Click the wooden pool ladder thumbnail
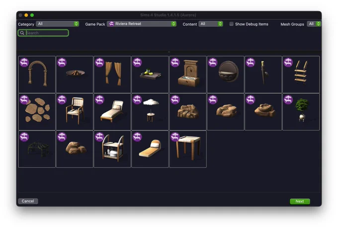The width and height of the screenshot is (338, 228). click(x=301, y=75)
